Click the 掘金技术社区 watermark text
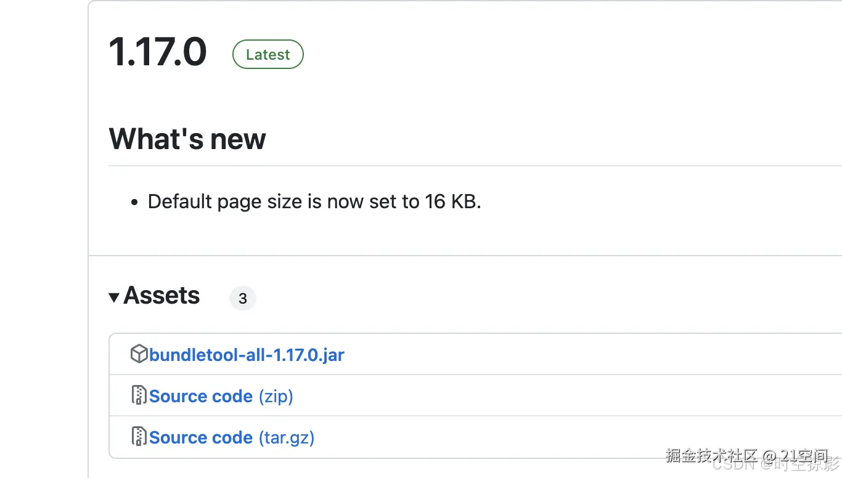 711,455
